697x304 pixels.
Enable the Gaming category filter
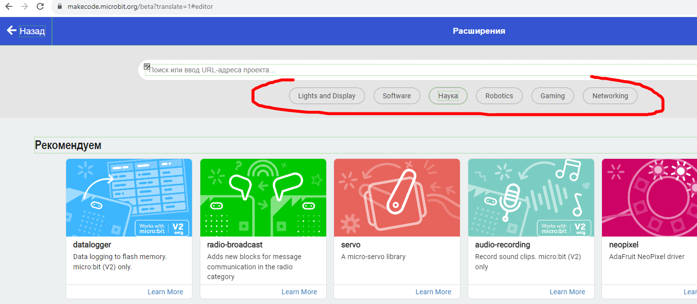[x=553, y=96]
